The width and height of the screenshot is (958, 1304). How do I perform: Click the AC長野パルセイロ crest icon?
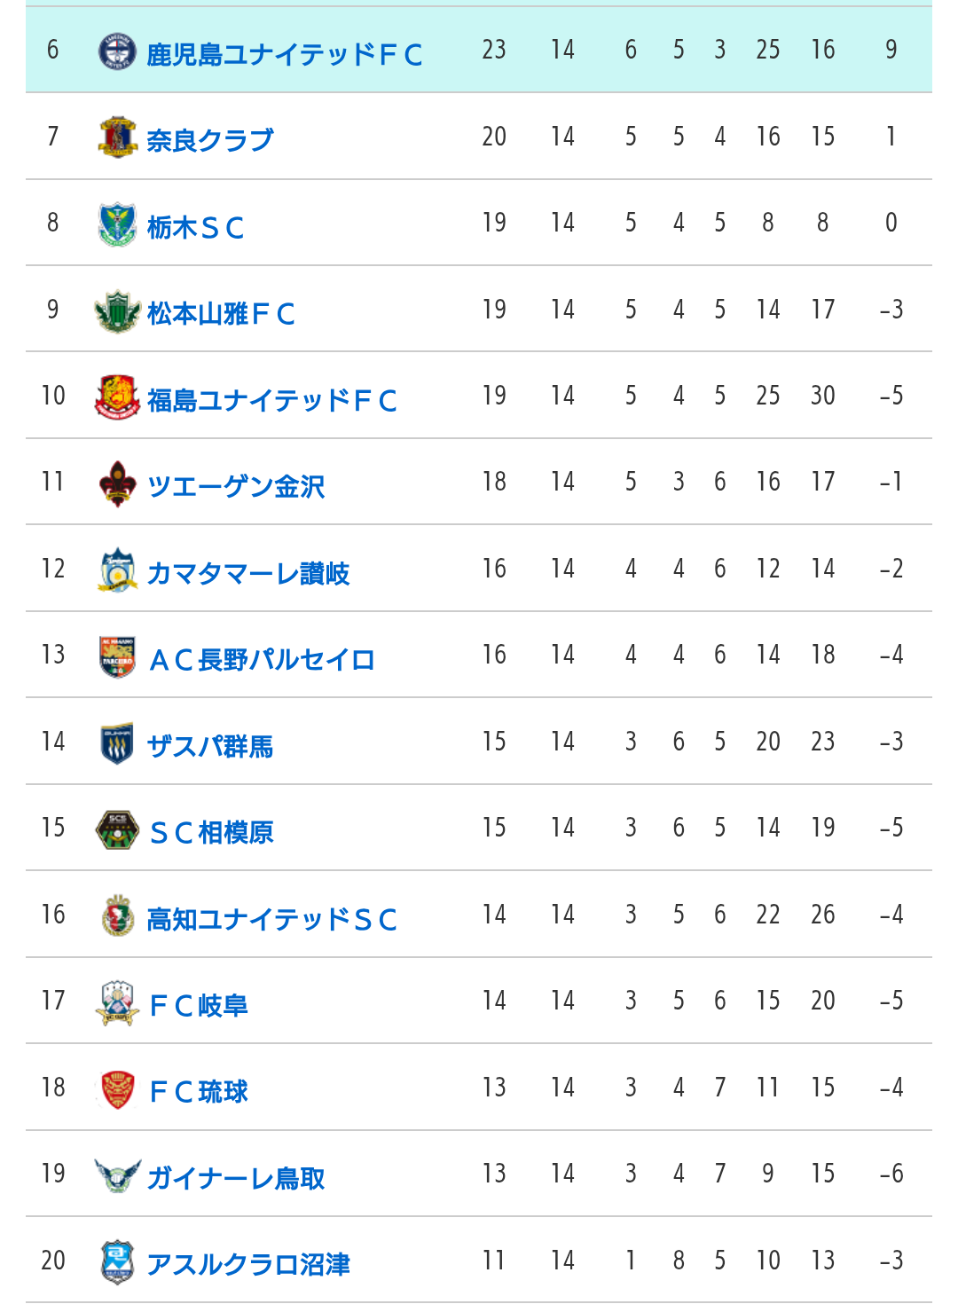click(x=117, y=656)
